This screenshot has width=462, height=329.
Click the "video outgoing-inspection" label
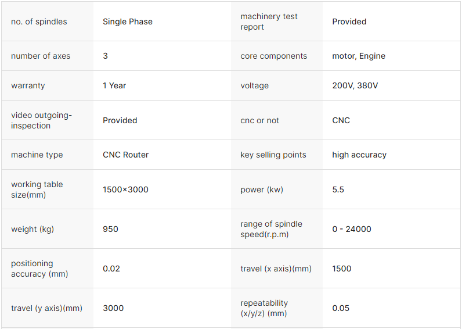pos(41,120)
